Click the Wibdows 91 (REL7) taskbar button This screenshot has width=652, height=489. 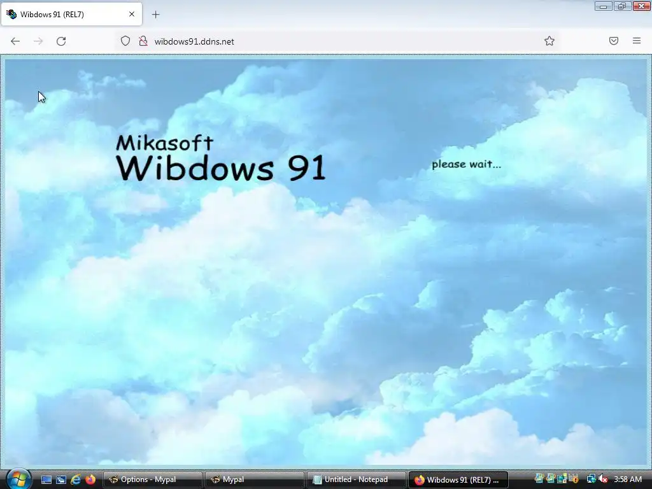pyautogui.click(x=458, y=480)
